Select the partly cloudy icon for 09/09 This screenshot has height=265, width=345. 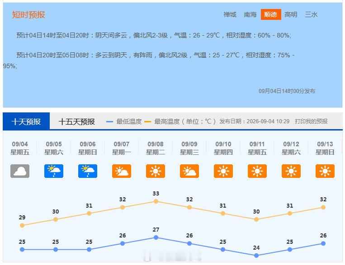[x=189, y=171]
